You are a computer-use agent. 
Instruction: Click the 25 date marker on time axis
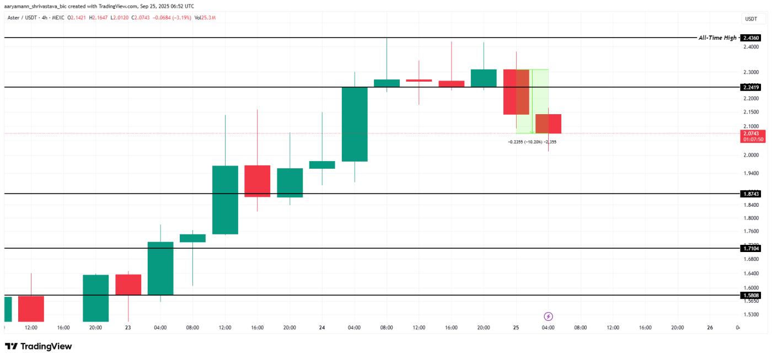516,328
